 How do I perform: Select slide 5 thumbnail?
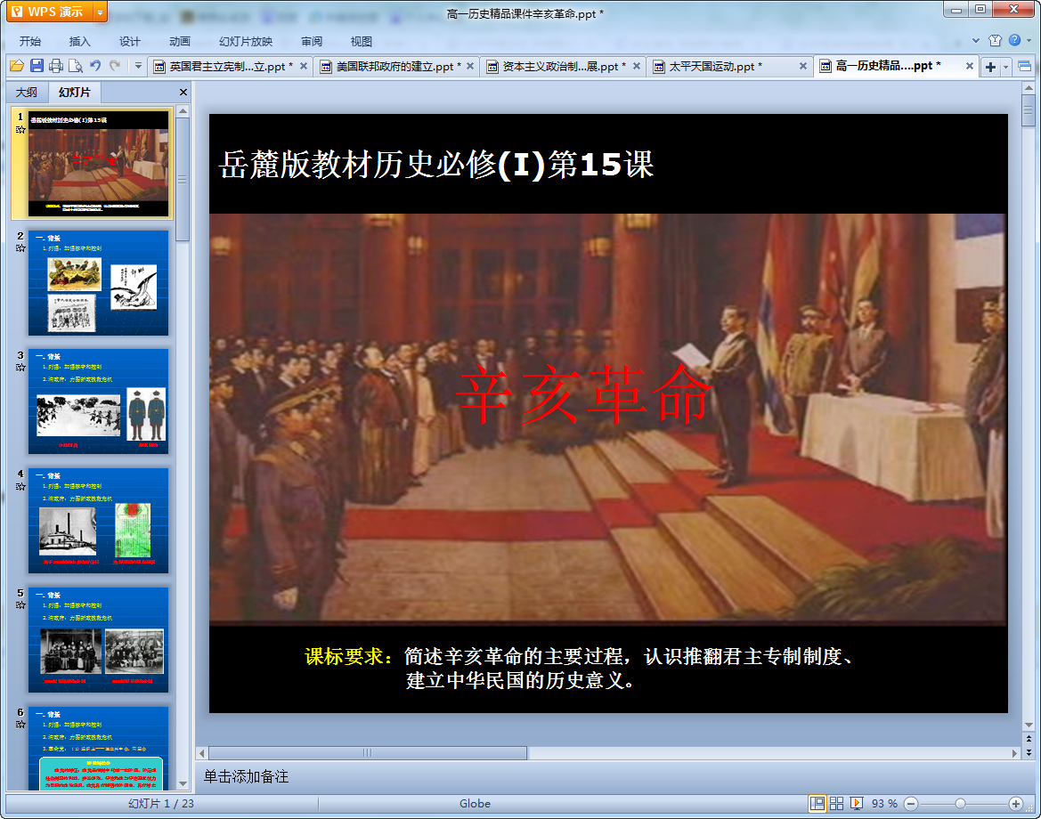(98, 640)
